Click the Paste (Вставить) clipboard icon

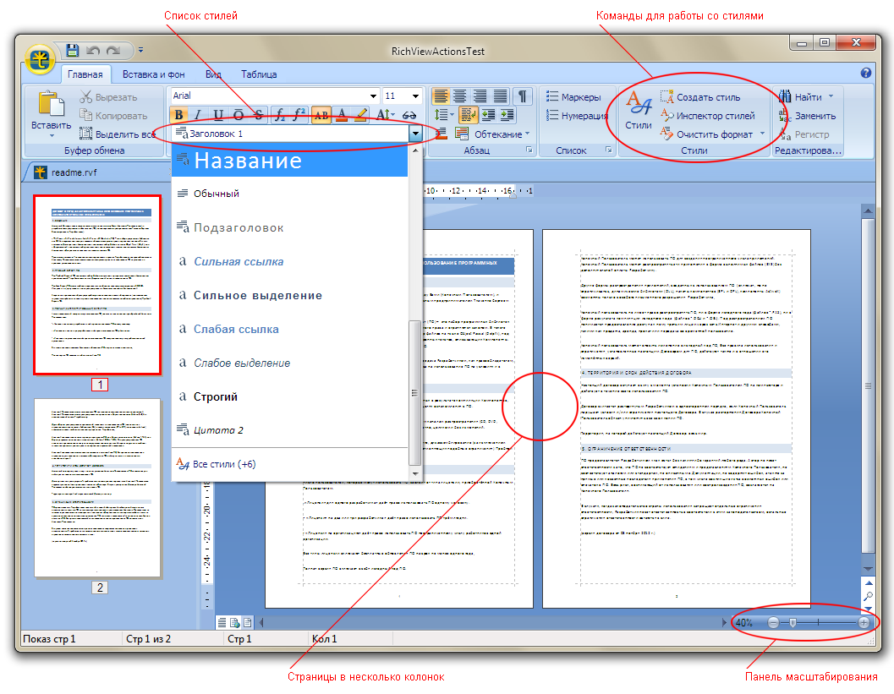[x=51, y=105]
